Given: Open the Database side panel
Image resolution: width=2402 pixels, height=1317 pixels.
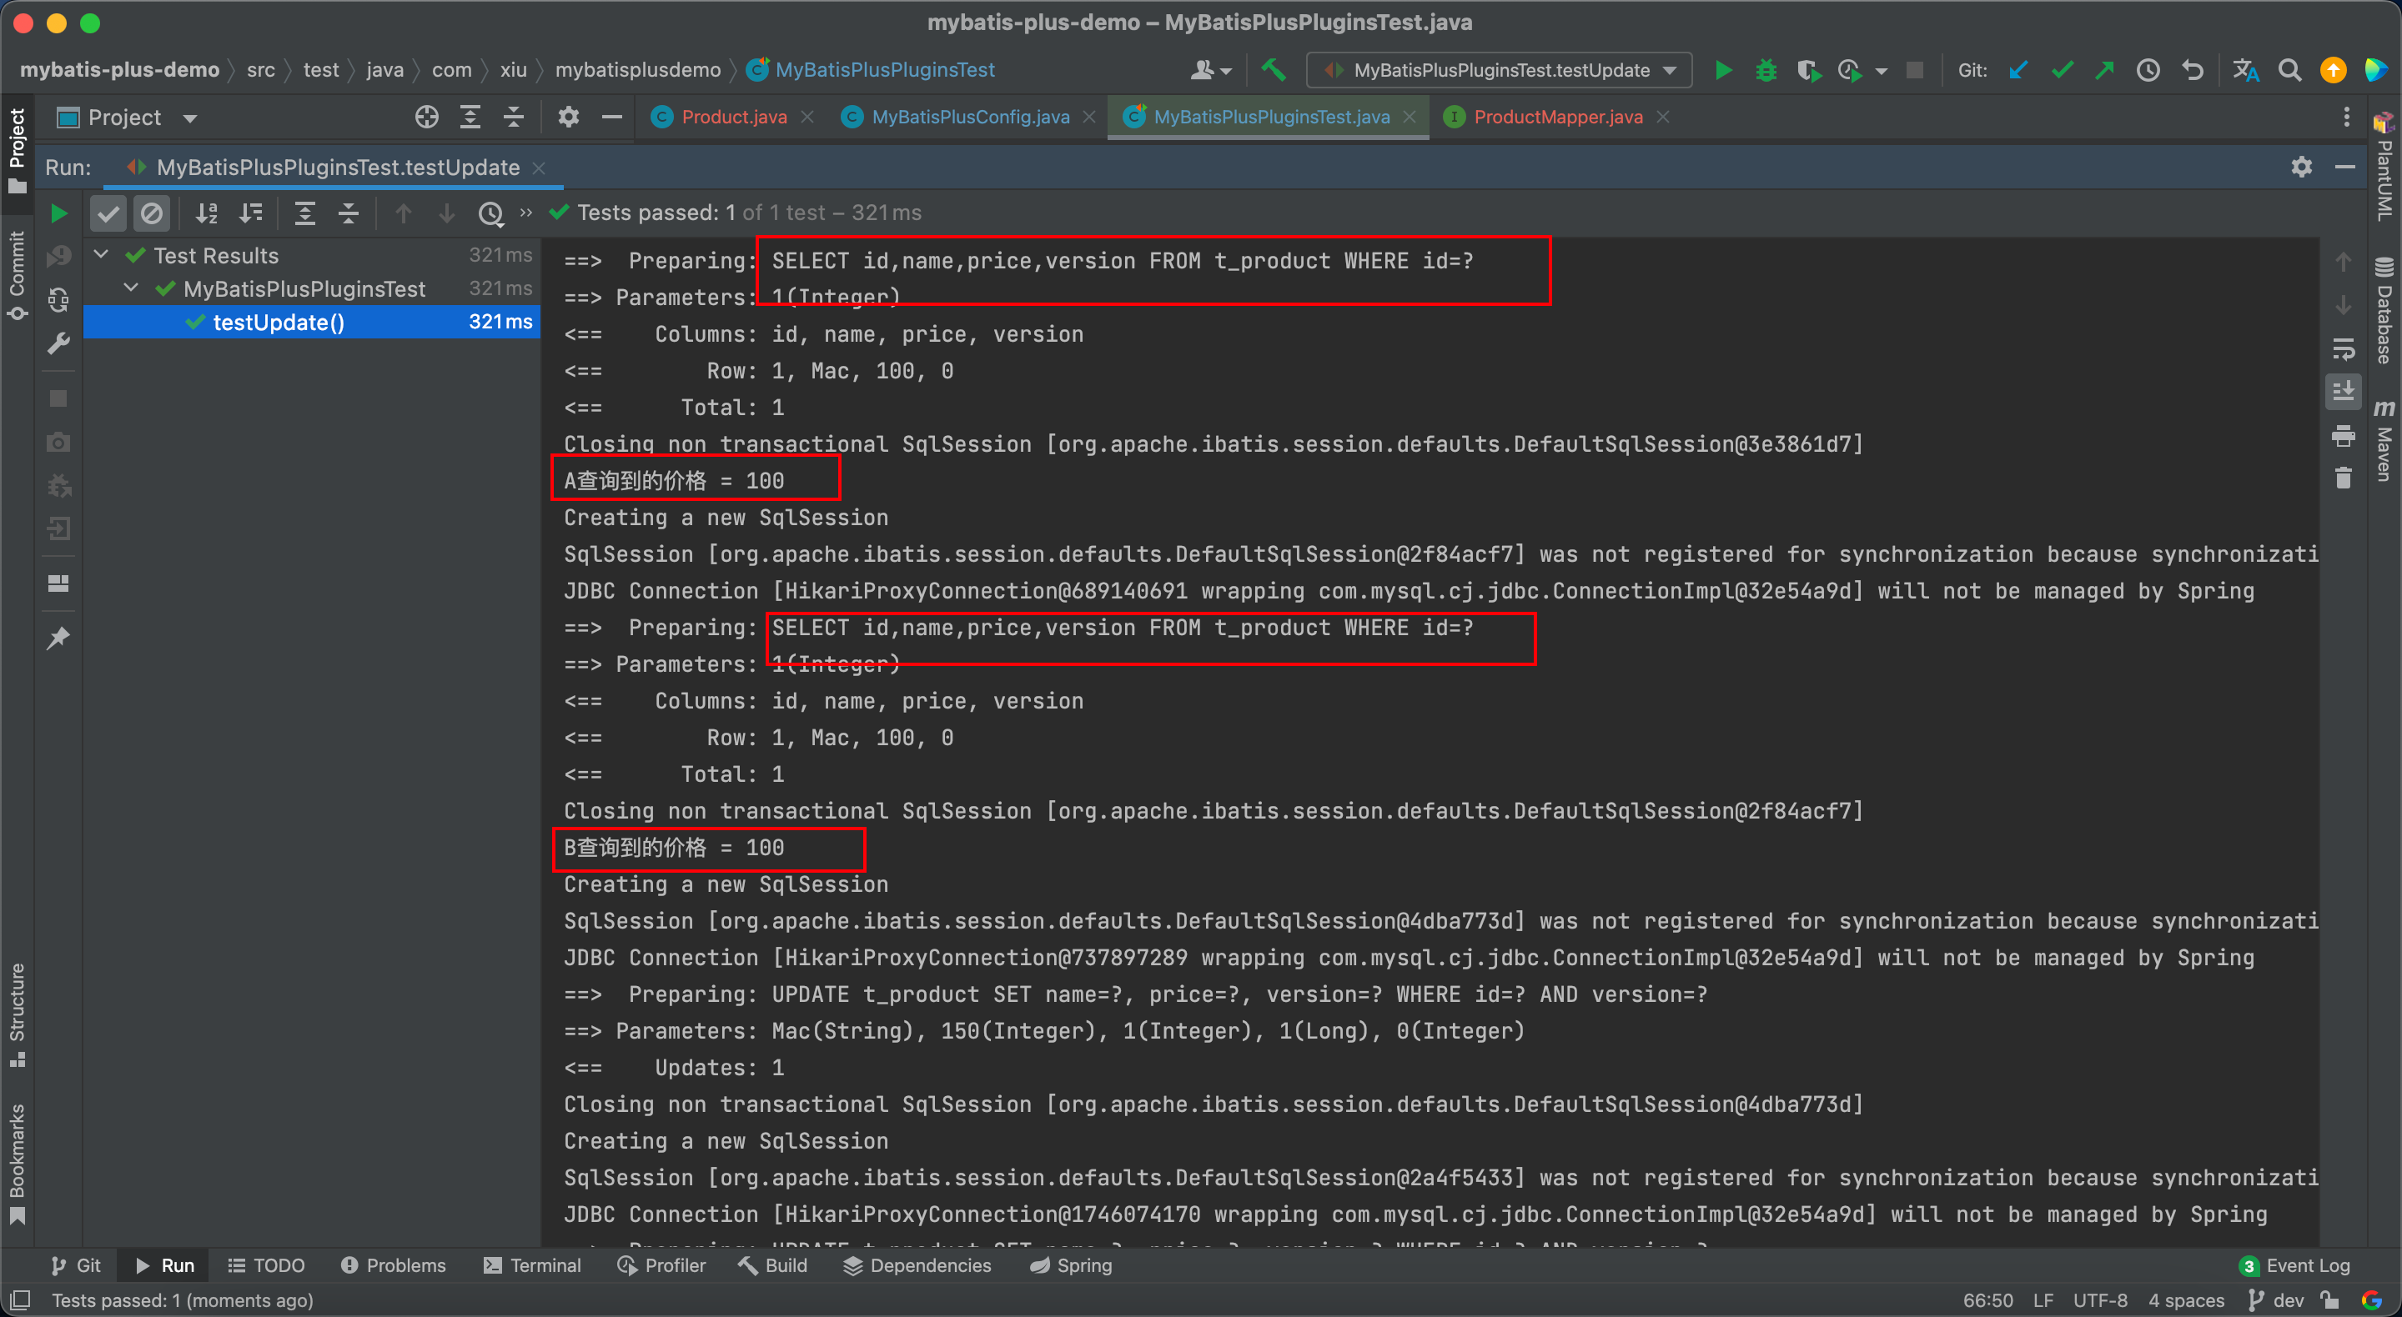Looking at the screenshot, I should click(2384, 310).
